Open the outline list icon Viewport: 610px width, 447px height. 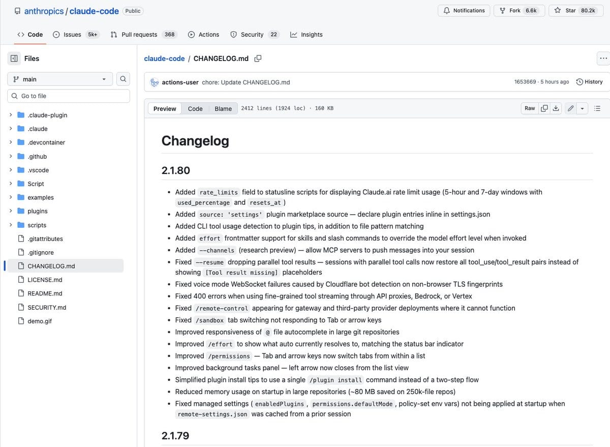click(x=598, y=108)
